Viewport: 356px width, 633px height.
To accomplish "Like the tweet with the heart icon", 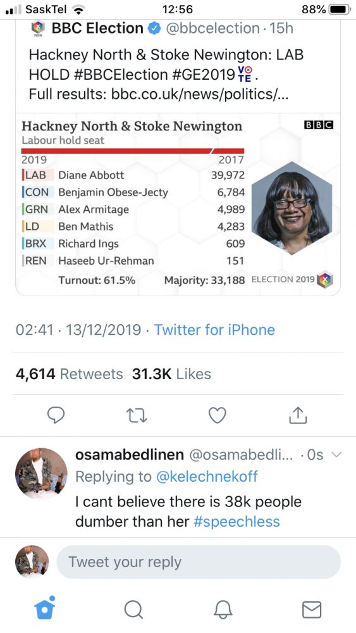I will pyautogui.click(x=218, y=415).
